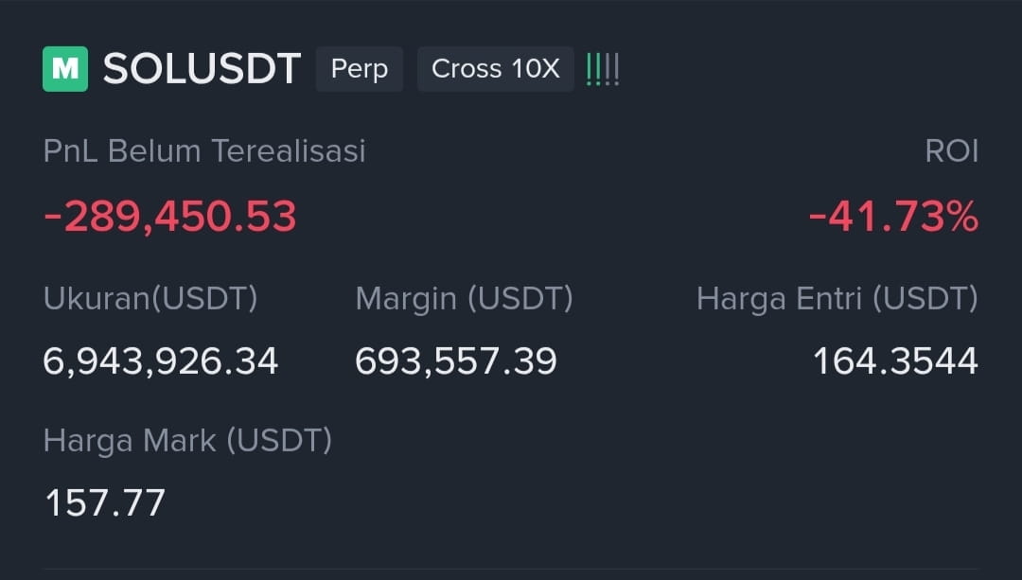This screenshot has width=1022, height=580.
Task: Open the SOLUSDT pair title
Action: [x=203, y=68]
